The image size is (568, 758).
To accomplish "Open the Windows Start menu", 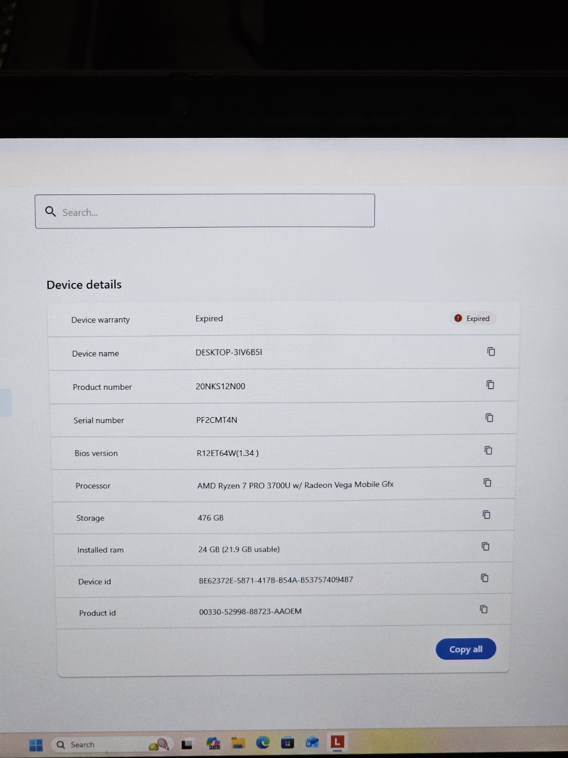I will tap(36, 745).
